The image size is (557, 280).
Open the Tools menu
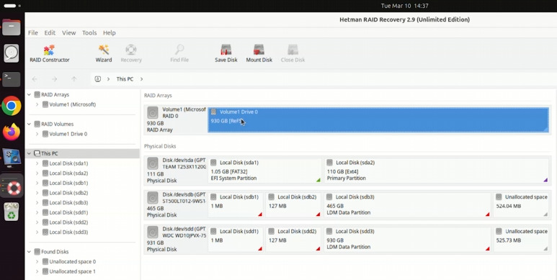point(89,32)
